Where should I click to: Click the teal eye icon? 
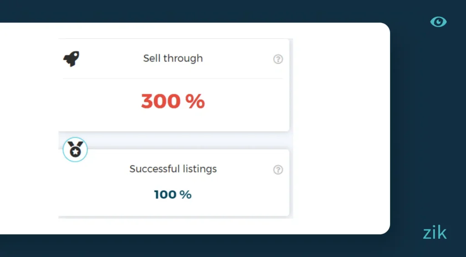pyautogui.click(x=438, y=22)
